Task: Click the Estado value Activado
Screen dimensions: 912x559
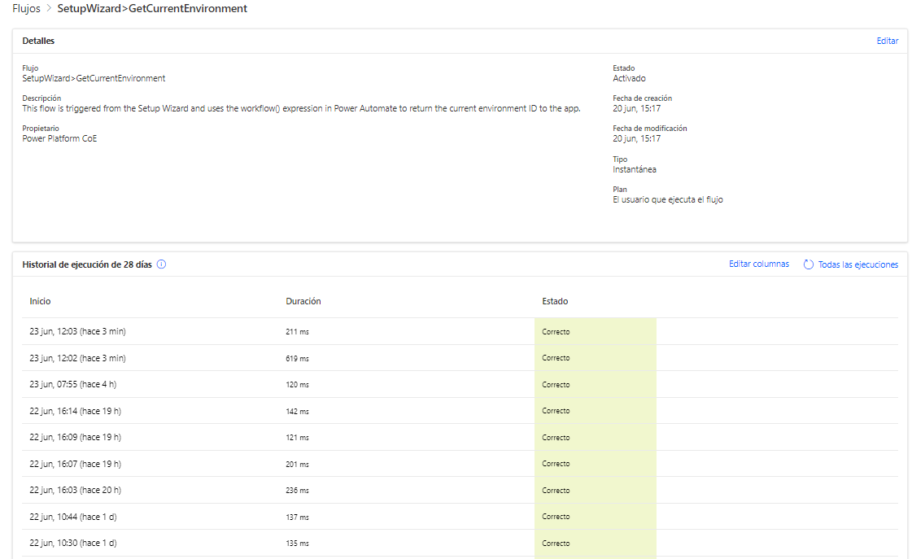Action: pyautogui.click(x=631, y=78)
